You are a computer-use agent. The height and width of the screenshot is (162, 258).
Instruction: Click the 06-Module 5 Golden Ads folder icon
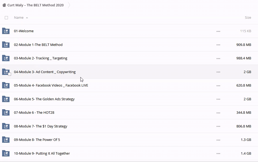pyautogui.click(x=6, y=99)
